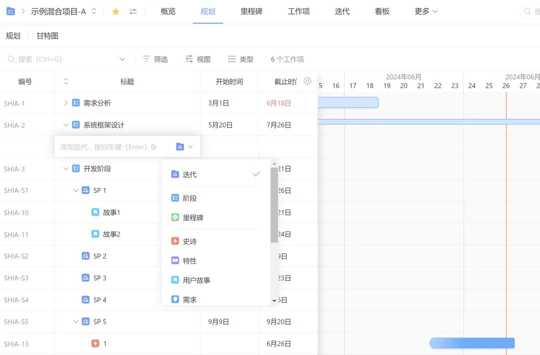This screenshot has width=540, height=355.
Task: Click the 系统框架设计 Gantt bar
Action: pos(429,121)
